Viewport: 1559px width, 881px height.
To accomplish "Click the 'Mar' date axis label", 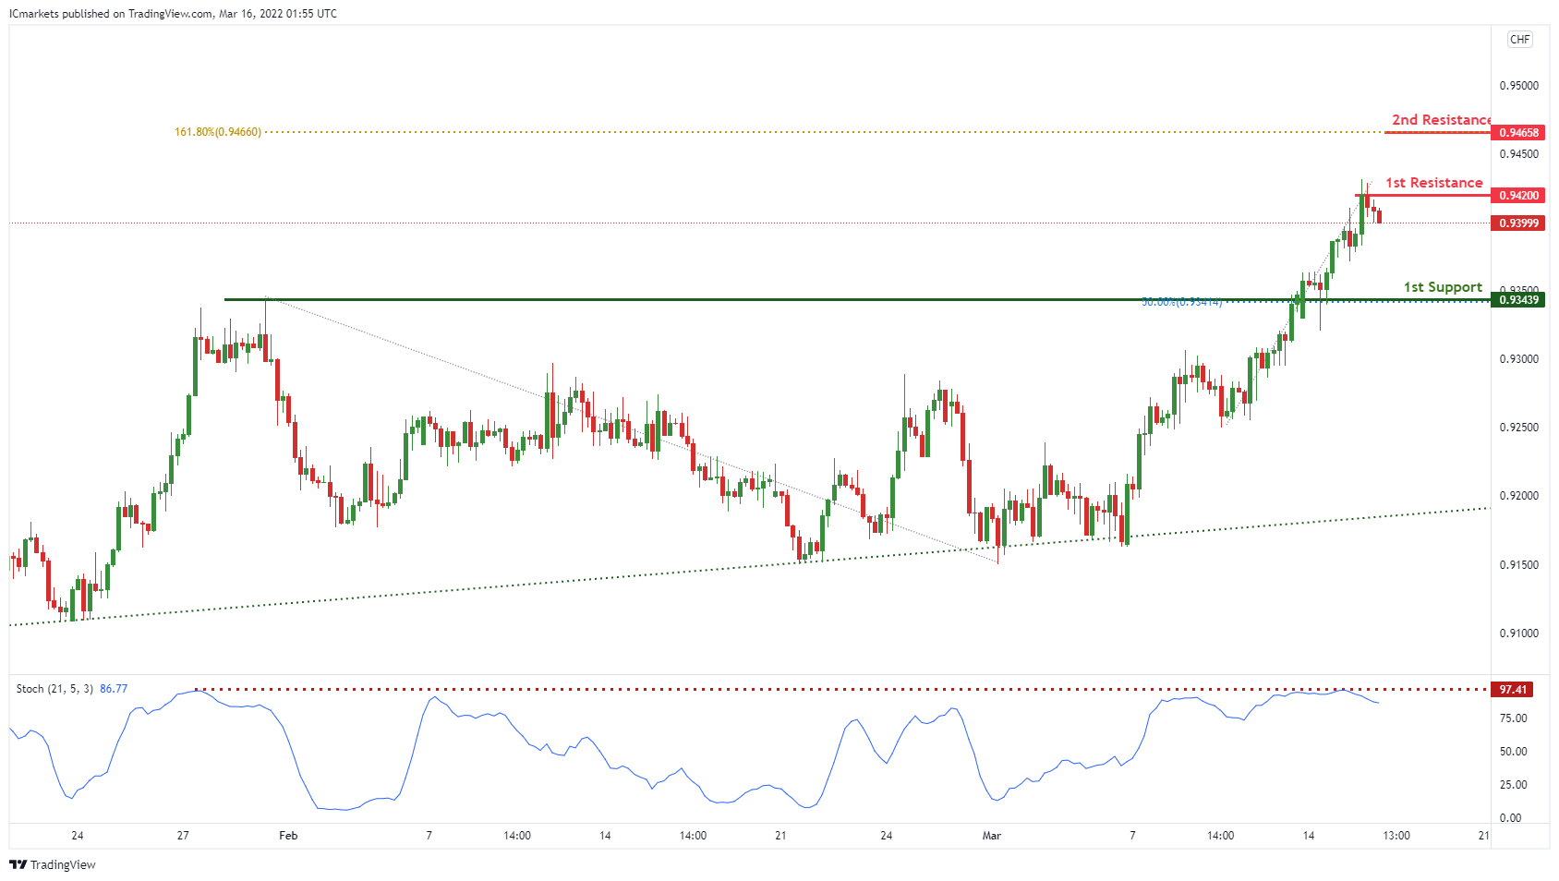I will 992,836.
